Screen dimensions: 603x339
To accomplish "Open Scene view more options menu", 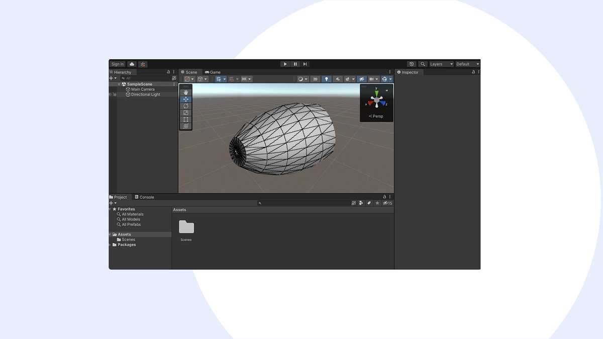I will click(x=390, y=72).
